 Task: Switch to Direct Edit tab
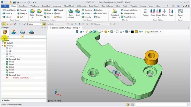(46, 6)
